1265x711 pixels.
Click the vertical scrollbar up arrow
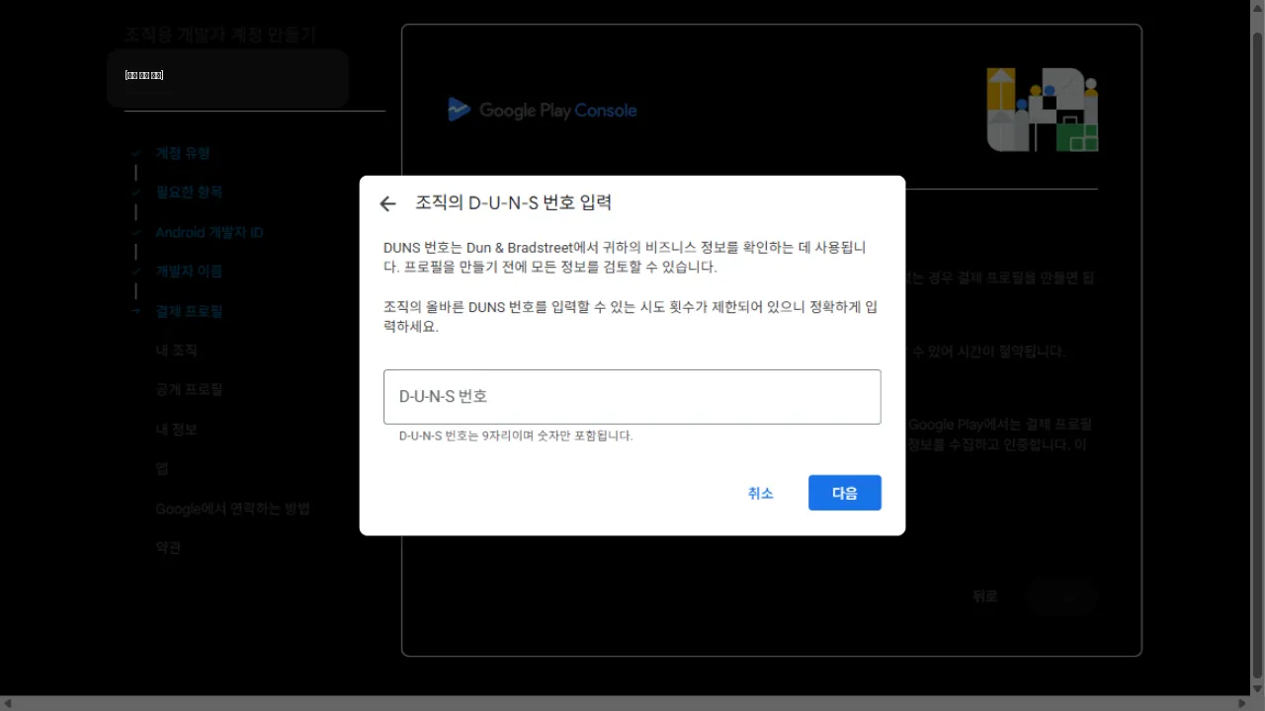1257,8
